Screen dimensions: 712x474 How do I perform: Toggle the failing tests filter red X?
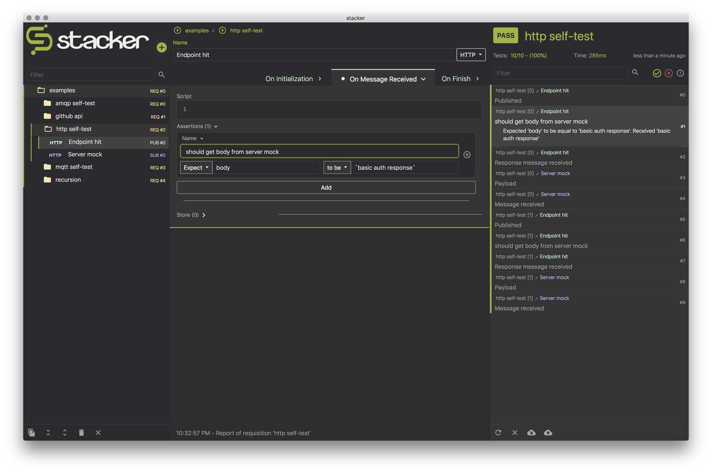click(669, 73)
